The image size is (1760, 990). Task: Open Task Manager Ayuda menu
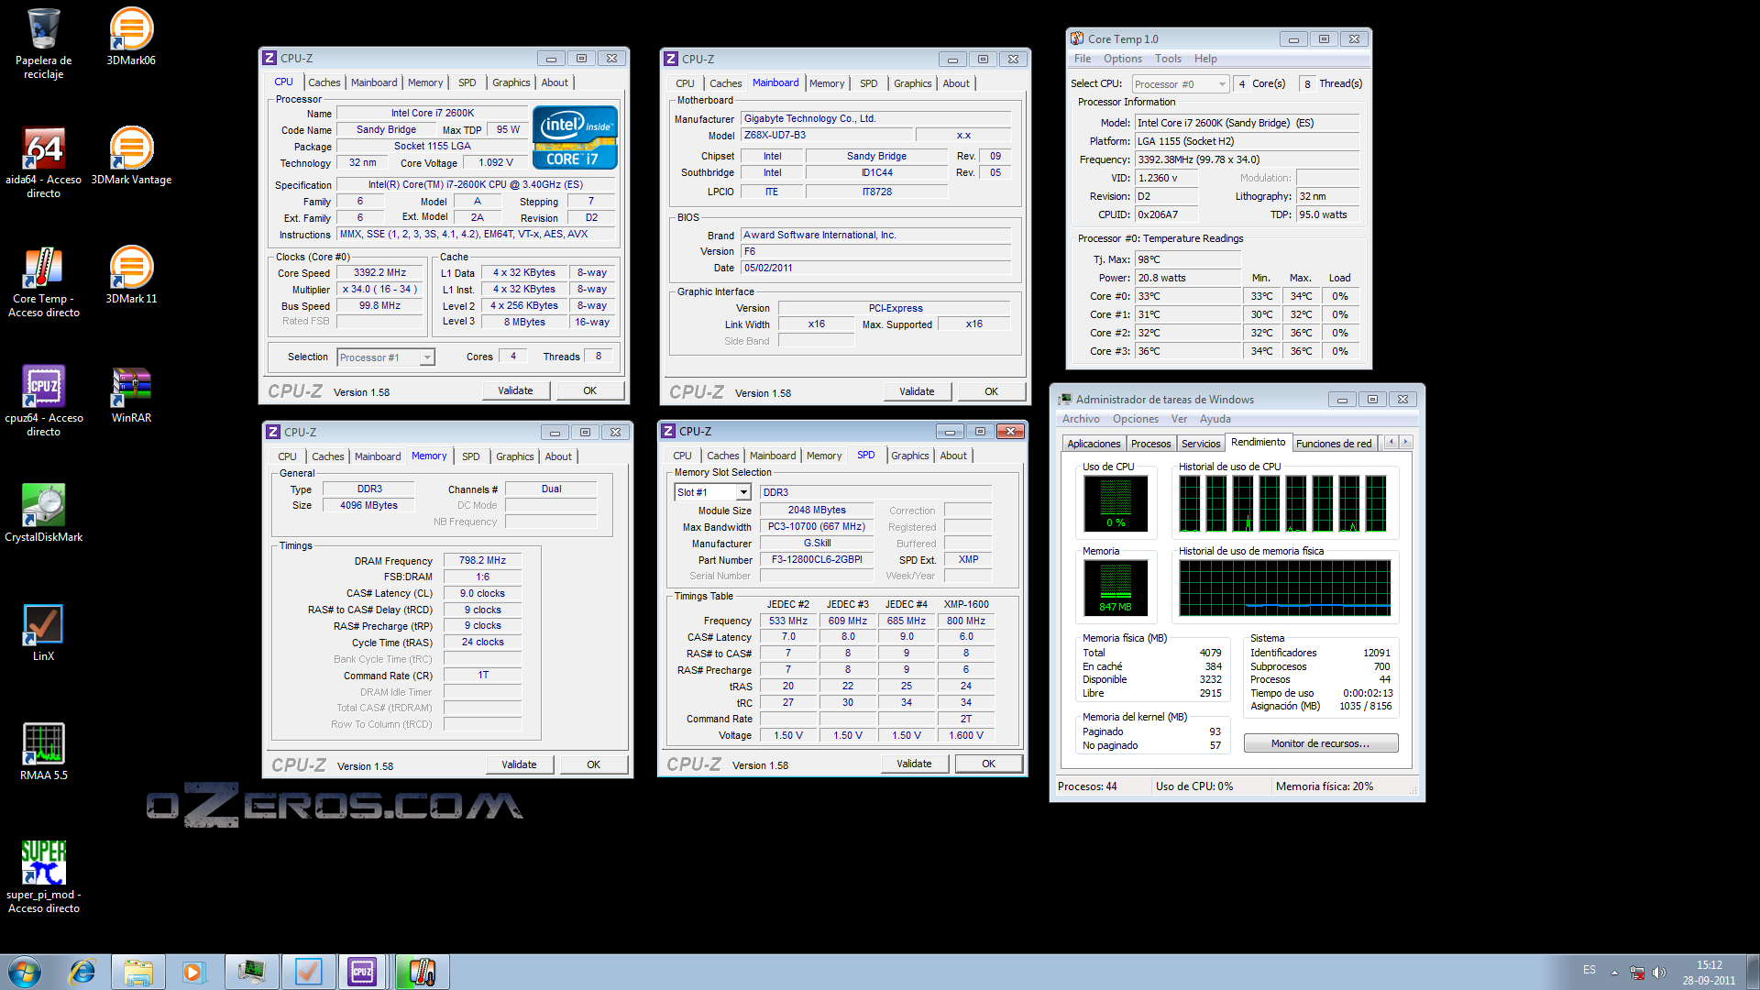[x=1215, y=419]
